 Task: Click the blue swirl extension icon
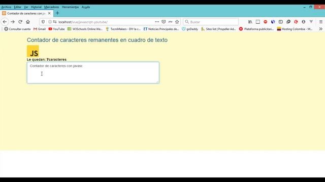tap(273, 22)
